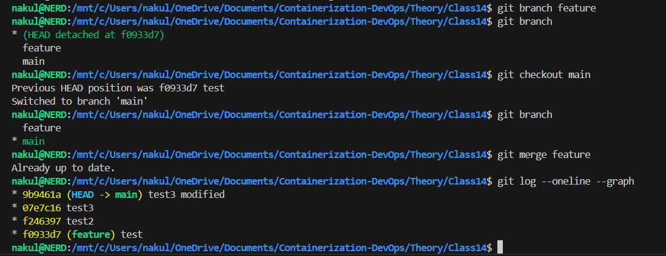This screenshot has height=256, width=666.
Task: Click the 'git log --oneline --graph' command
Action: coord(566,182)
